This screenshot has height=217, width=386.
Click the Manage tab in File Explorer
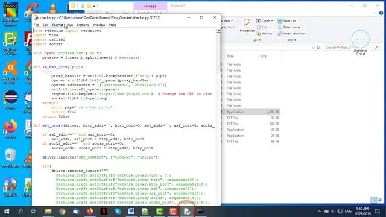tap(150, 6)
